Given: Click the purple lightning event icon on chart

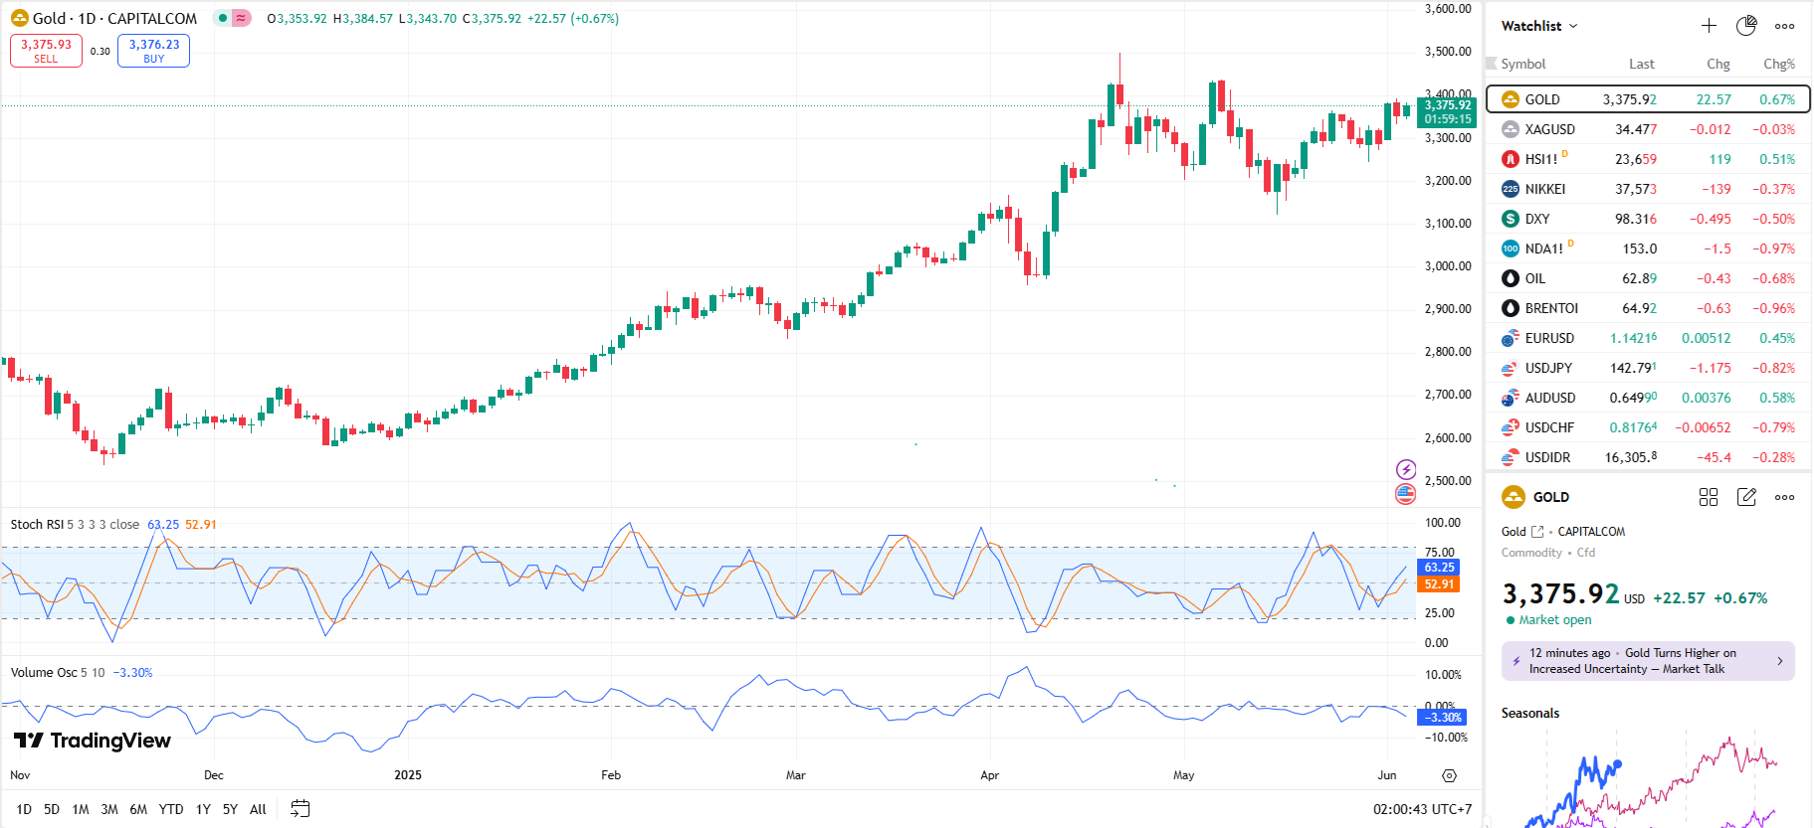Looking at the screenshot, I should tap(1405, 469).
